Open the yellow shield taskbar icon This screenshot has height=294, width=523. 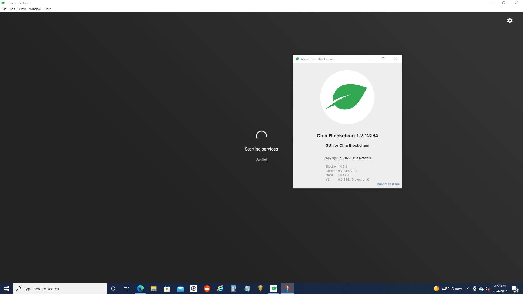260,289
